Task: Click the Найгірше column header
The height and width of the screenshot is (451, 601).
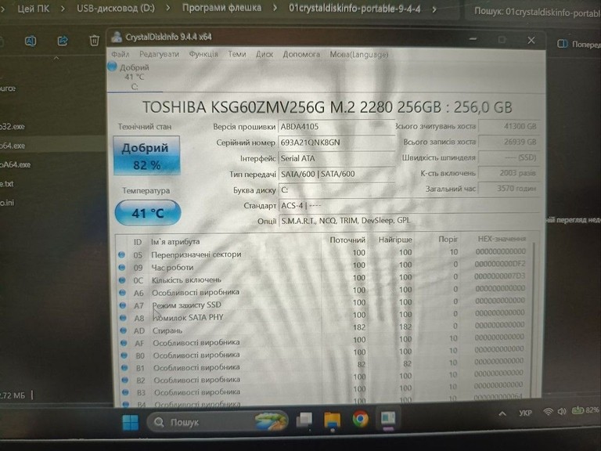Action: tap(395, 240)
